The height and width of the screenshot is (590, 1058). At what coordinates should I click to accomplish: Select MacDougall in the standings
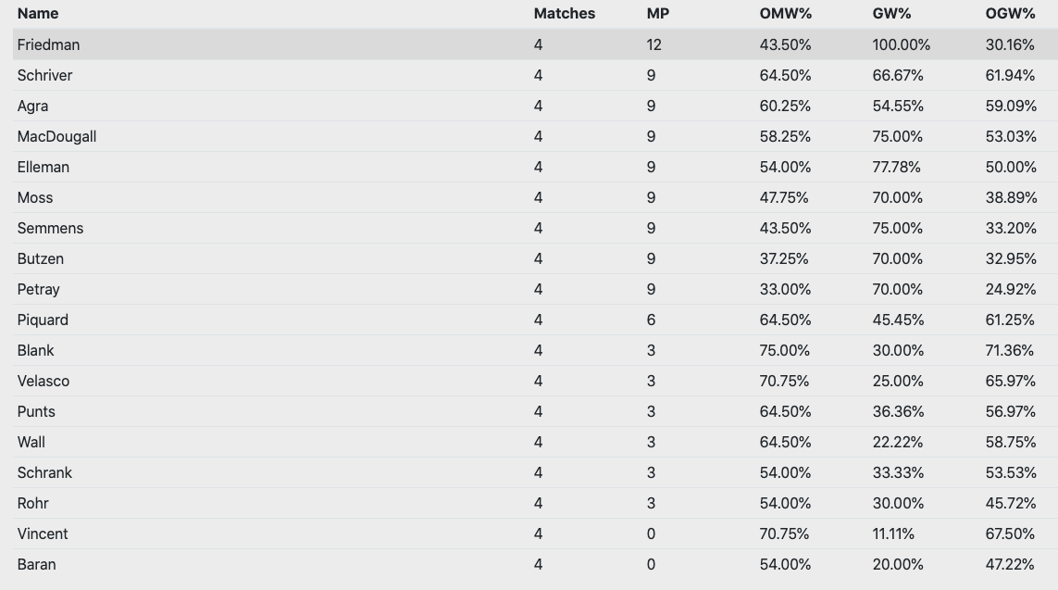(x=56, y=136)
